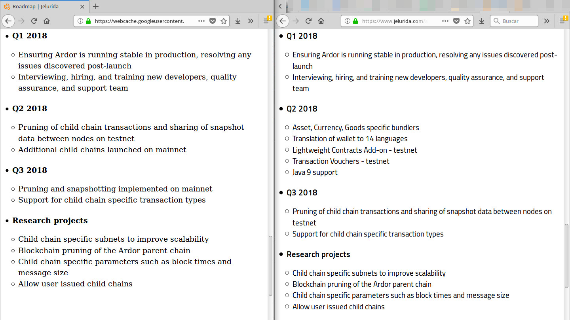Click 'Blockchain pruning of the Ardor parent chain' left window
The image size is (570, 320).
104,250
